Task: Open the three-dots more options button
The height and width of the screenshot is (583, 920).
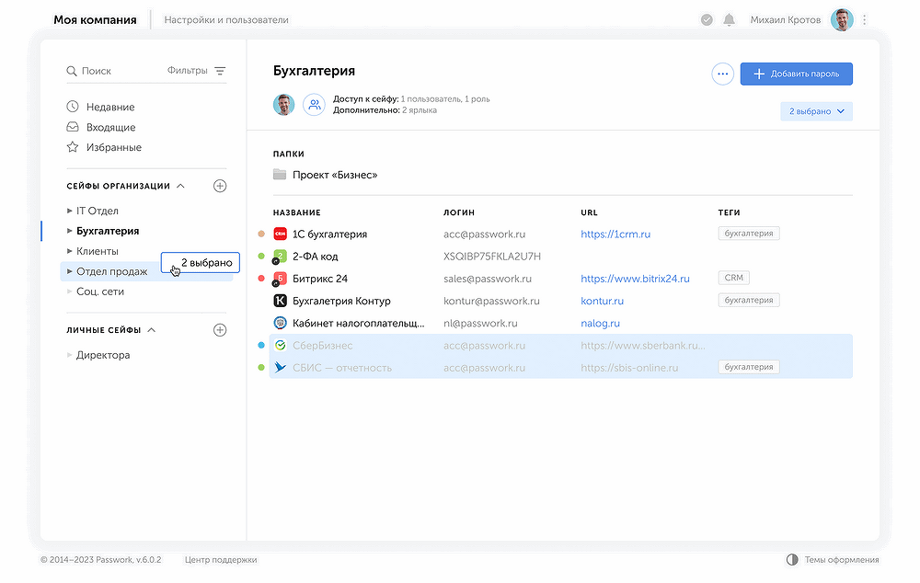Action: tap(722, 74)
